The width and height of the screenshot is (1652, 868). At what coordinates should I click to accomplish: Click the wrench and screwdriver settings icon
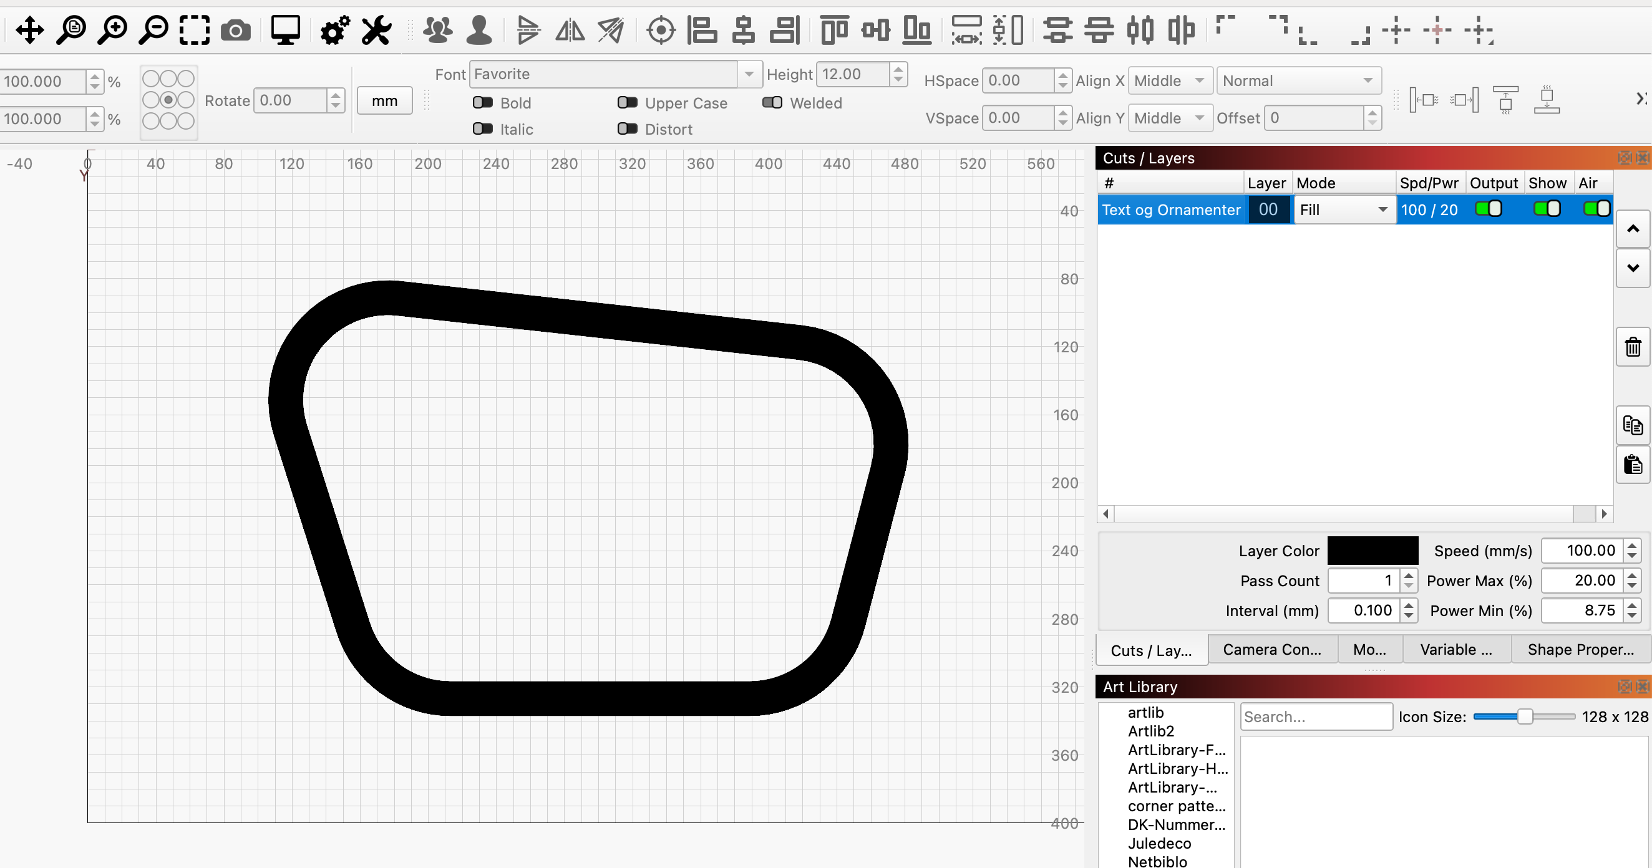coord(376,30)
